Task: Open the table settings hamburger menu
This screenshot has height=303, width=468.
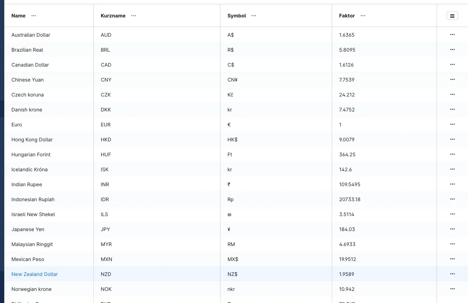Action: pyautogui.click(x=452, y=16)
